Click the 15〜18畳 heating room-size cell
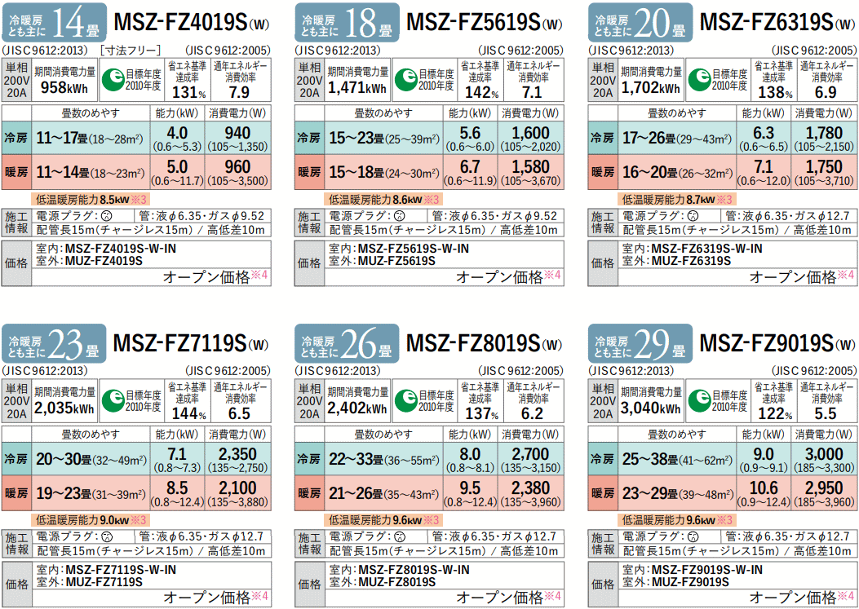Image resolution: width=859 pixels, height=609 pixels. coord(384,172)
